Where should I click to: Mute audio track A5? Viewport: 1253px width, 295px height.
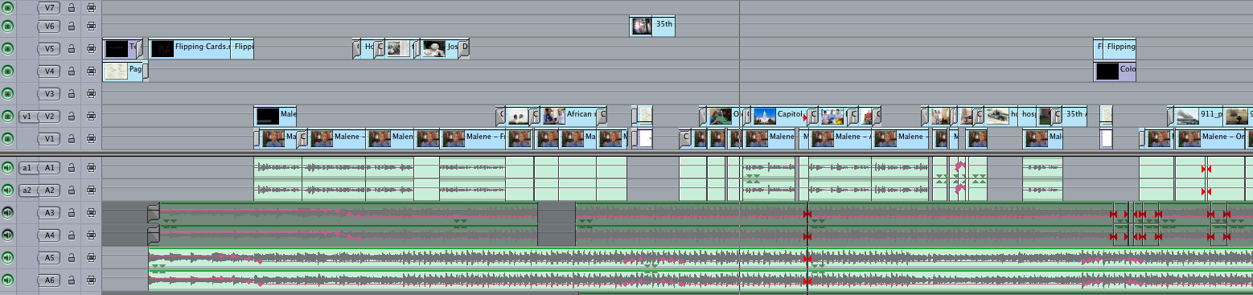[x=8, y=258]
